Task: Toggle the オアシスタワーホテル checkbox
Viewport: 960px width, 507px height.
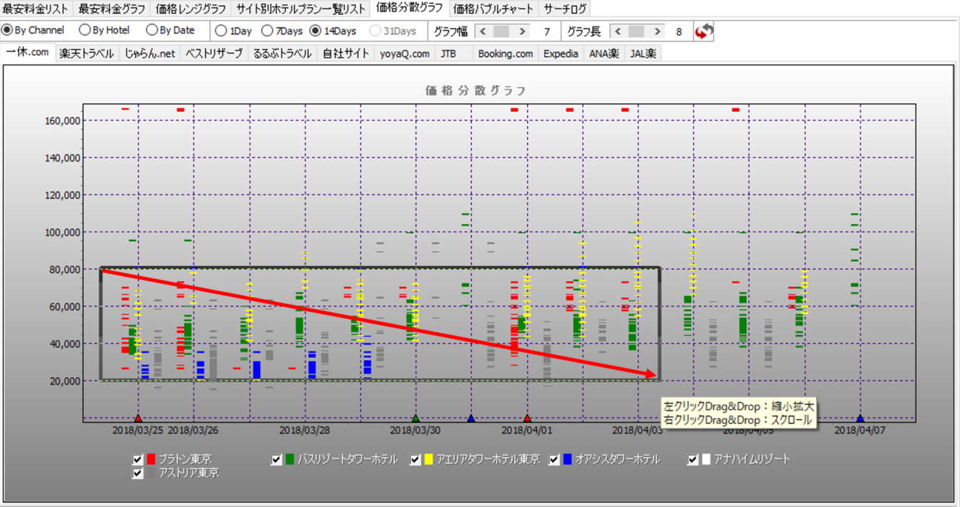Action: point(554,460)
